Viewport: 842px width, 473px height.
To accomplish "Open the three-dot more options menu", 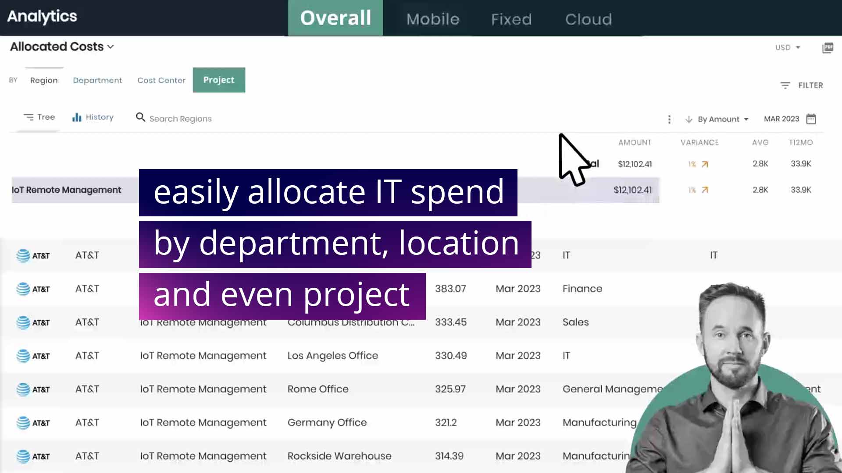I will (x=669, y=119).
